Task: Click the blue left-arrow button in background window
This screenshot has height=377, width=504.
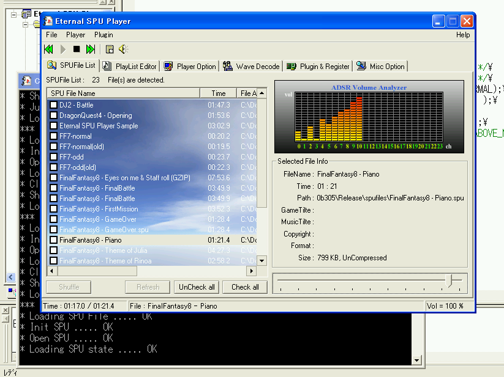Action: [10, 277]
